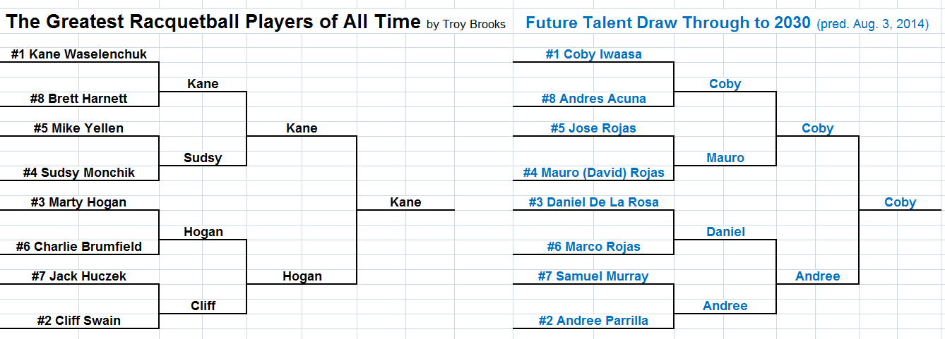Screen dimensions: 945x339
Task: Select the 'Future Talent Draw Through to 2030' heading
Action: tap(668, 23)
